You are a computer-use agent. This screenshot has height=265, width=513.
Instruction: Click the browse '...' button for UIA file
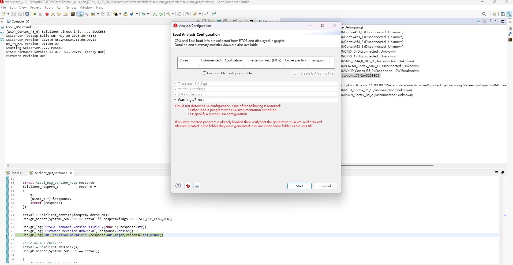click(294, 73)
